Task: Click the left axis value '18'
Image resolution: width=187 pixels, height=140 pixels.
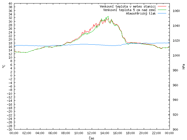Action: pyautogui.click(x=11, y=43)
